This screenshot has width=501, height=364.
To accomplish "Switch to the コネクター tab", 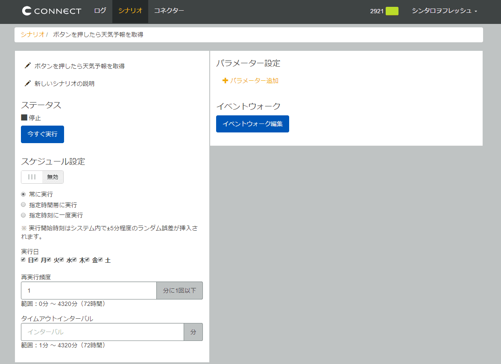I will click(x=169, y=11).
